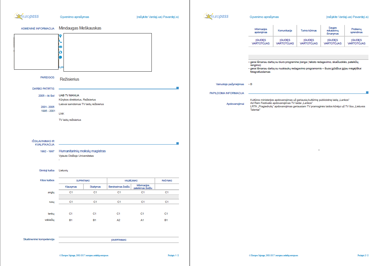Image resolution: width=378 pixels, height=266 pixels.
Task: Click blue square marker beside Darbo patirtis line
Action: point(177,88)
